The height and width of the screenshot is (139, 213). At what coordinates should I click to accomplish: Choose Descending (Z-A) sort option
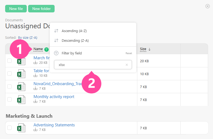click(x=75, y=41)
